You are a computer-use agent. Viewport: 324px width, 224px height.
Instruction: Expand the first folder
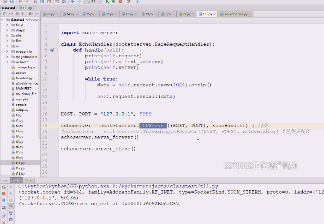7,41
